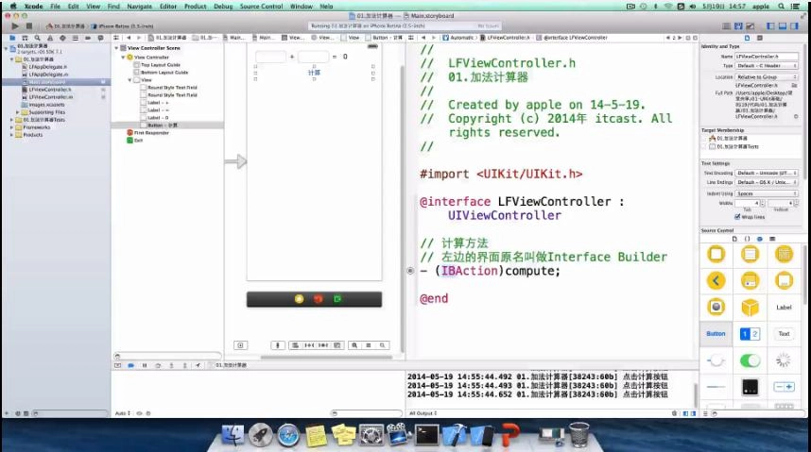Select the Media library icon
The width and height of the screenshot is (811, 452).
[x=772, y=239]
